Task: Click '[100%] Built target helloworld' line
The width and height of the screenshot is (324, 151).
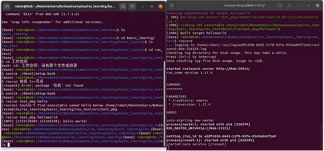Action: (x=196, y=33)
